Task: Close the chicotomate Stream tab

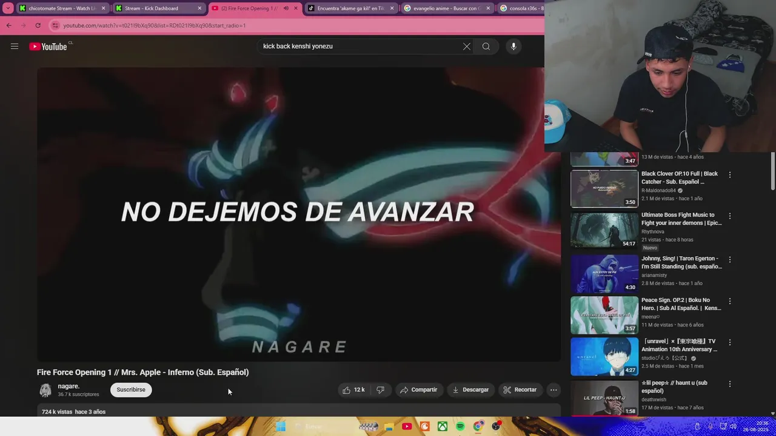Action: coord(104,8)
